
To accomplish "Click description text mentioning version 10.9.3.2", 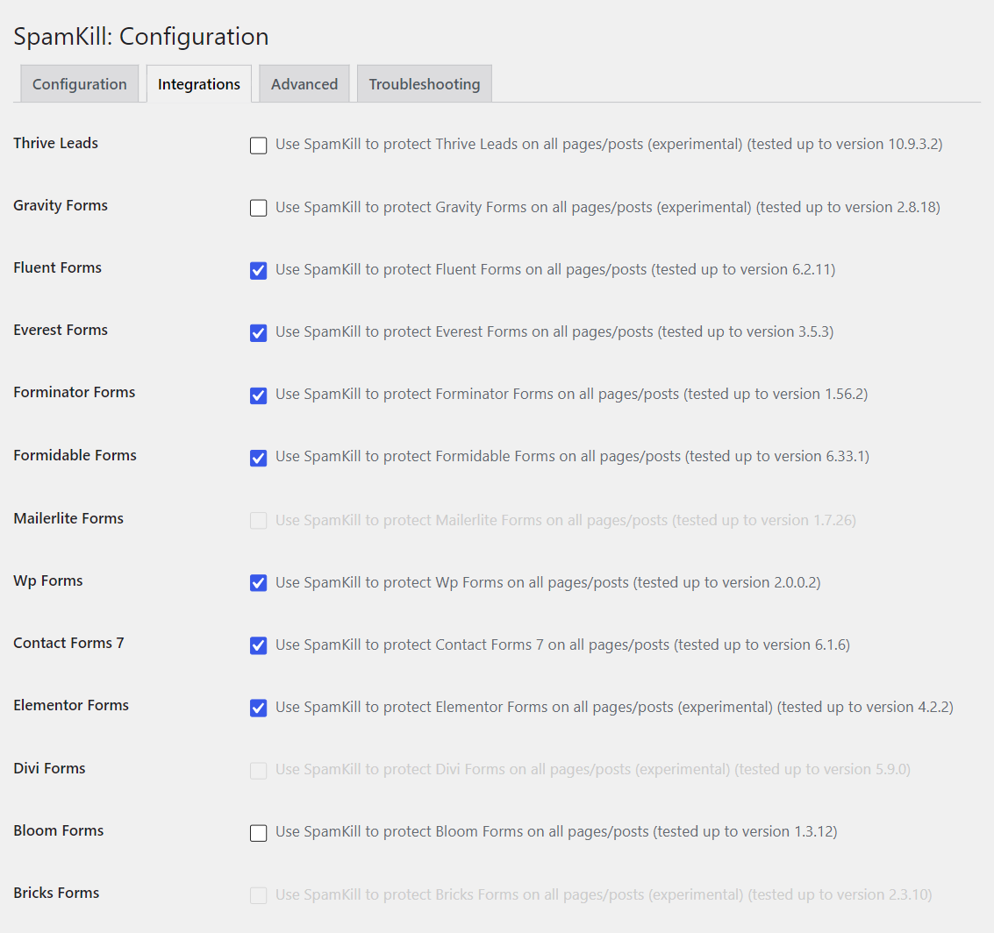I will click(609, 145).
